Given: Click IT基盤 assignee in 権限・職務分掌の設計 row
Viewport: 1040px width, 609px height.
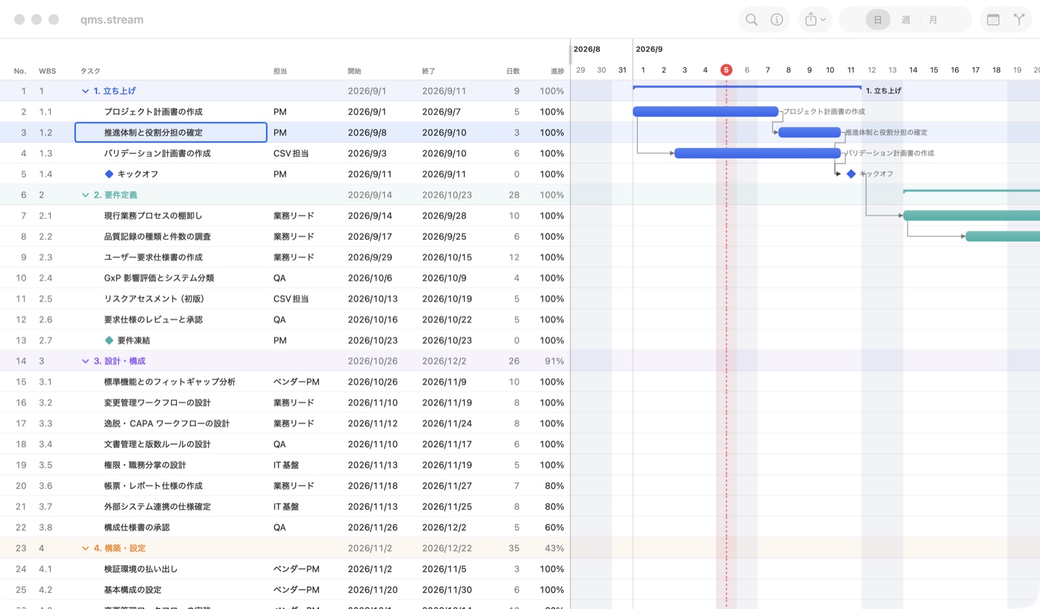Looking at the screenshot, I should click(x=286, y=465).
